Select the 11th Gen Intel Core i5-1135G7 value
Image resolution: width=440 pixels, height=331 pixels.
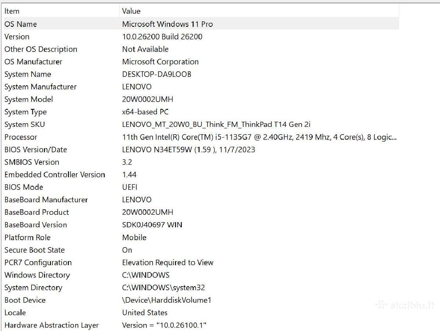[259, 137]
